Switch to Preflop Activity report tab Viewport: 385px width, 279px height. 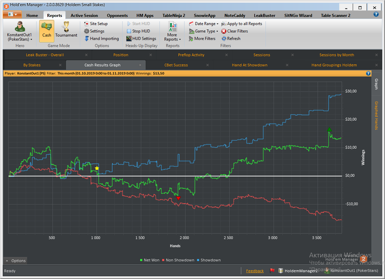pos(191,55)
